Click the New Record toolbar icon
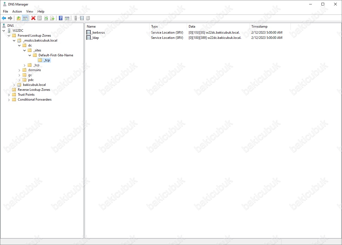342x245 pixels. coord(88,18)
